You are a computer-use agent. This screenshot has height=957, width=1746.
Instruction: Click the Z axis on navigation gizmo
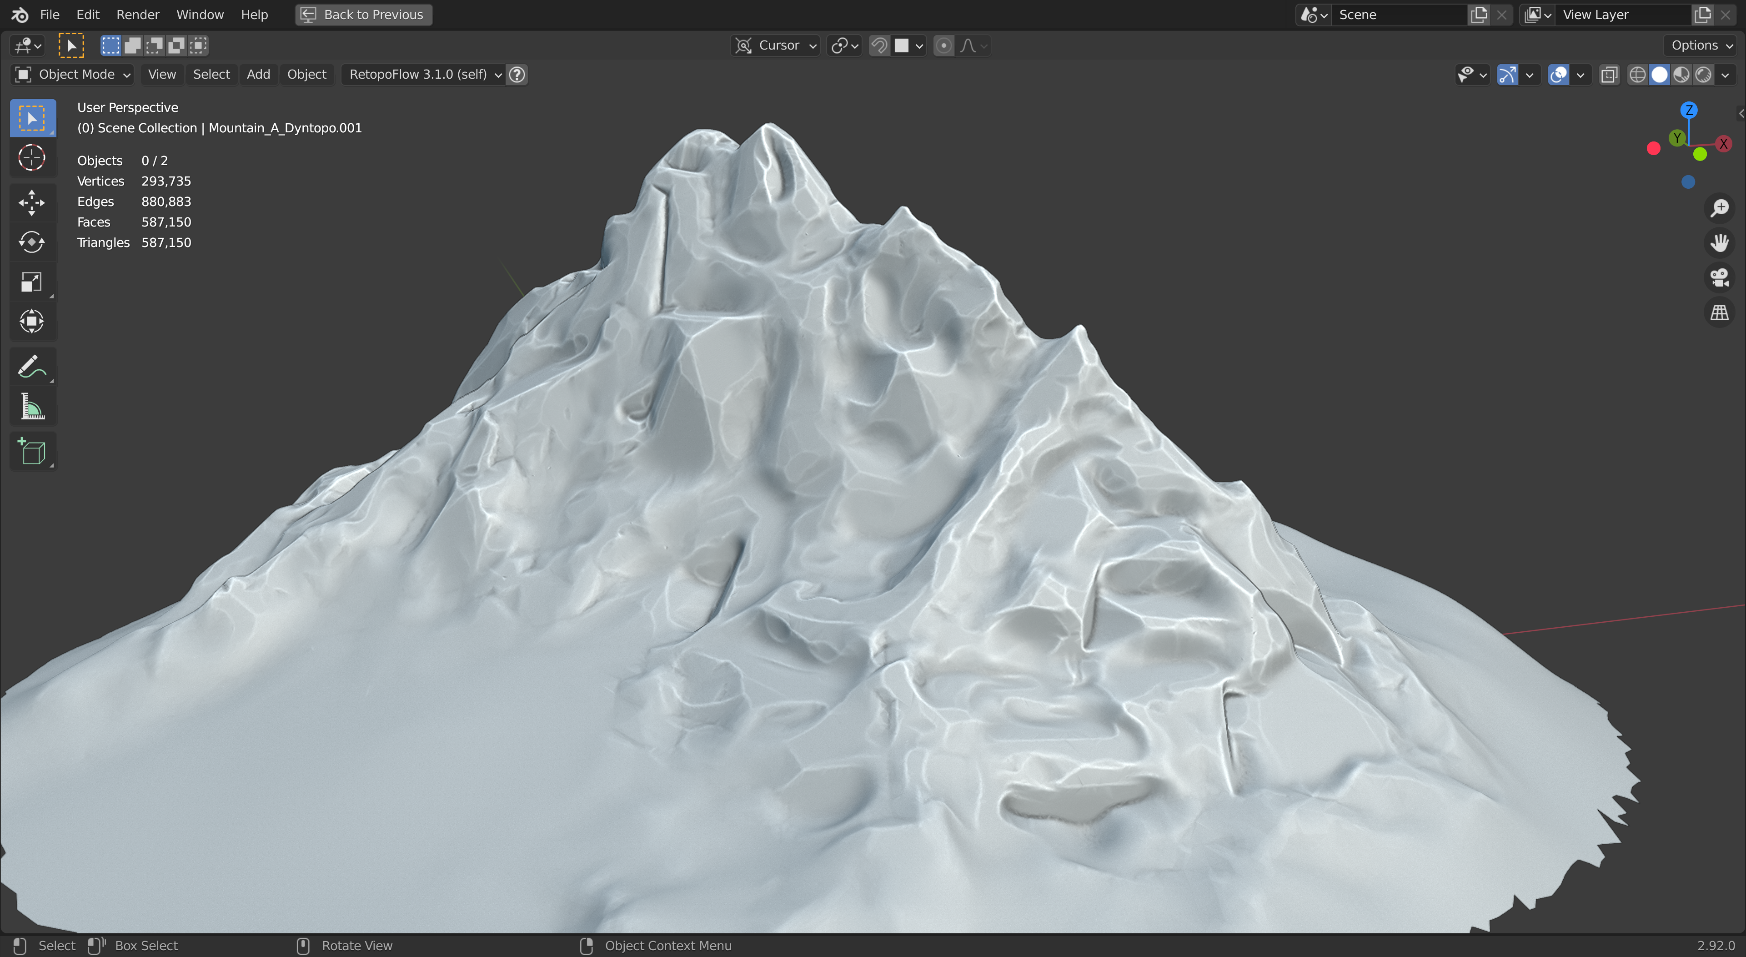click(1688, 110)
